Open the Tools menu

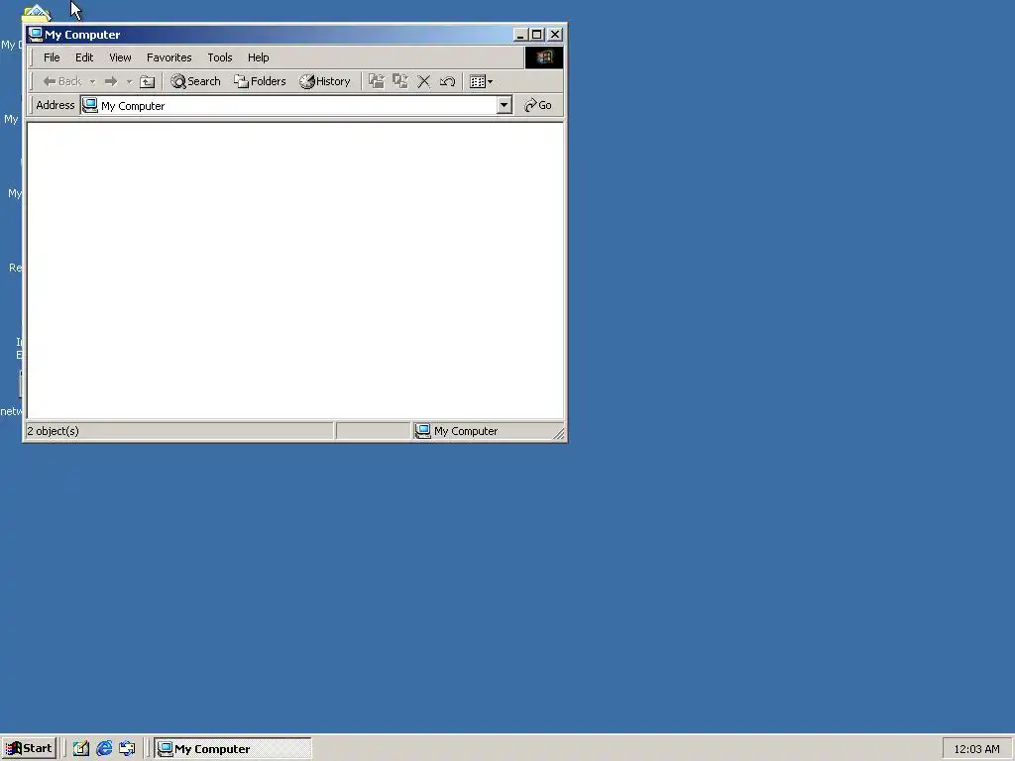click(x=219, y=57)
